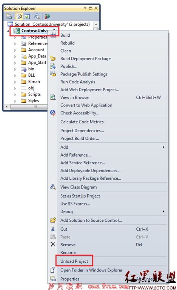
Task: Select the Solution 'ContosoUniversity' node
Action: click(52, 24)
